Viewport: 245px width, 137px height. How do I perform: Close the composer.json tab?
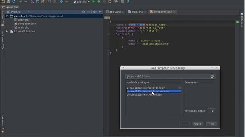[x=174, y=12]
